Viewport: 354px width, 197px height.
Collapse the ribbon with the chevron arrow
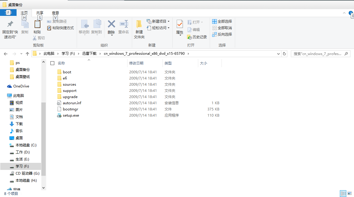344,13
